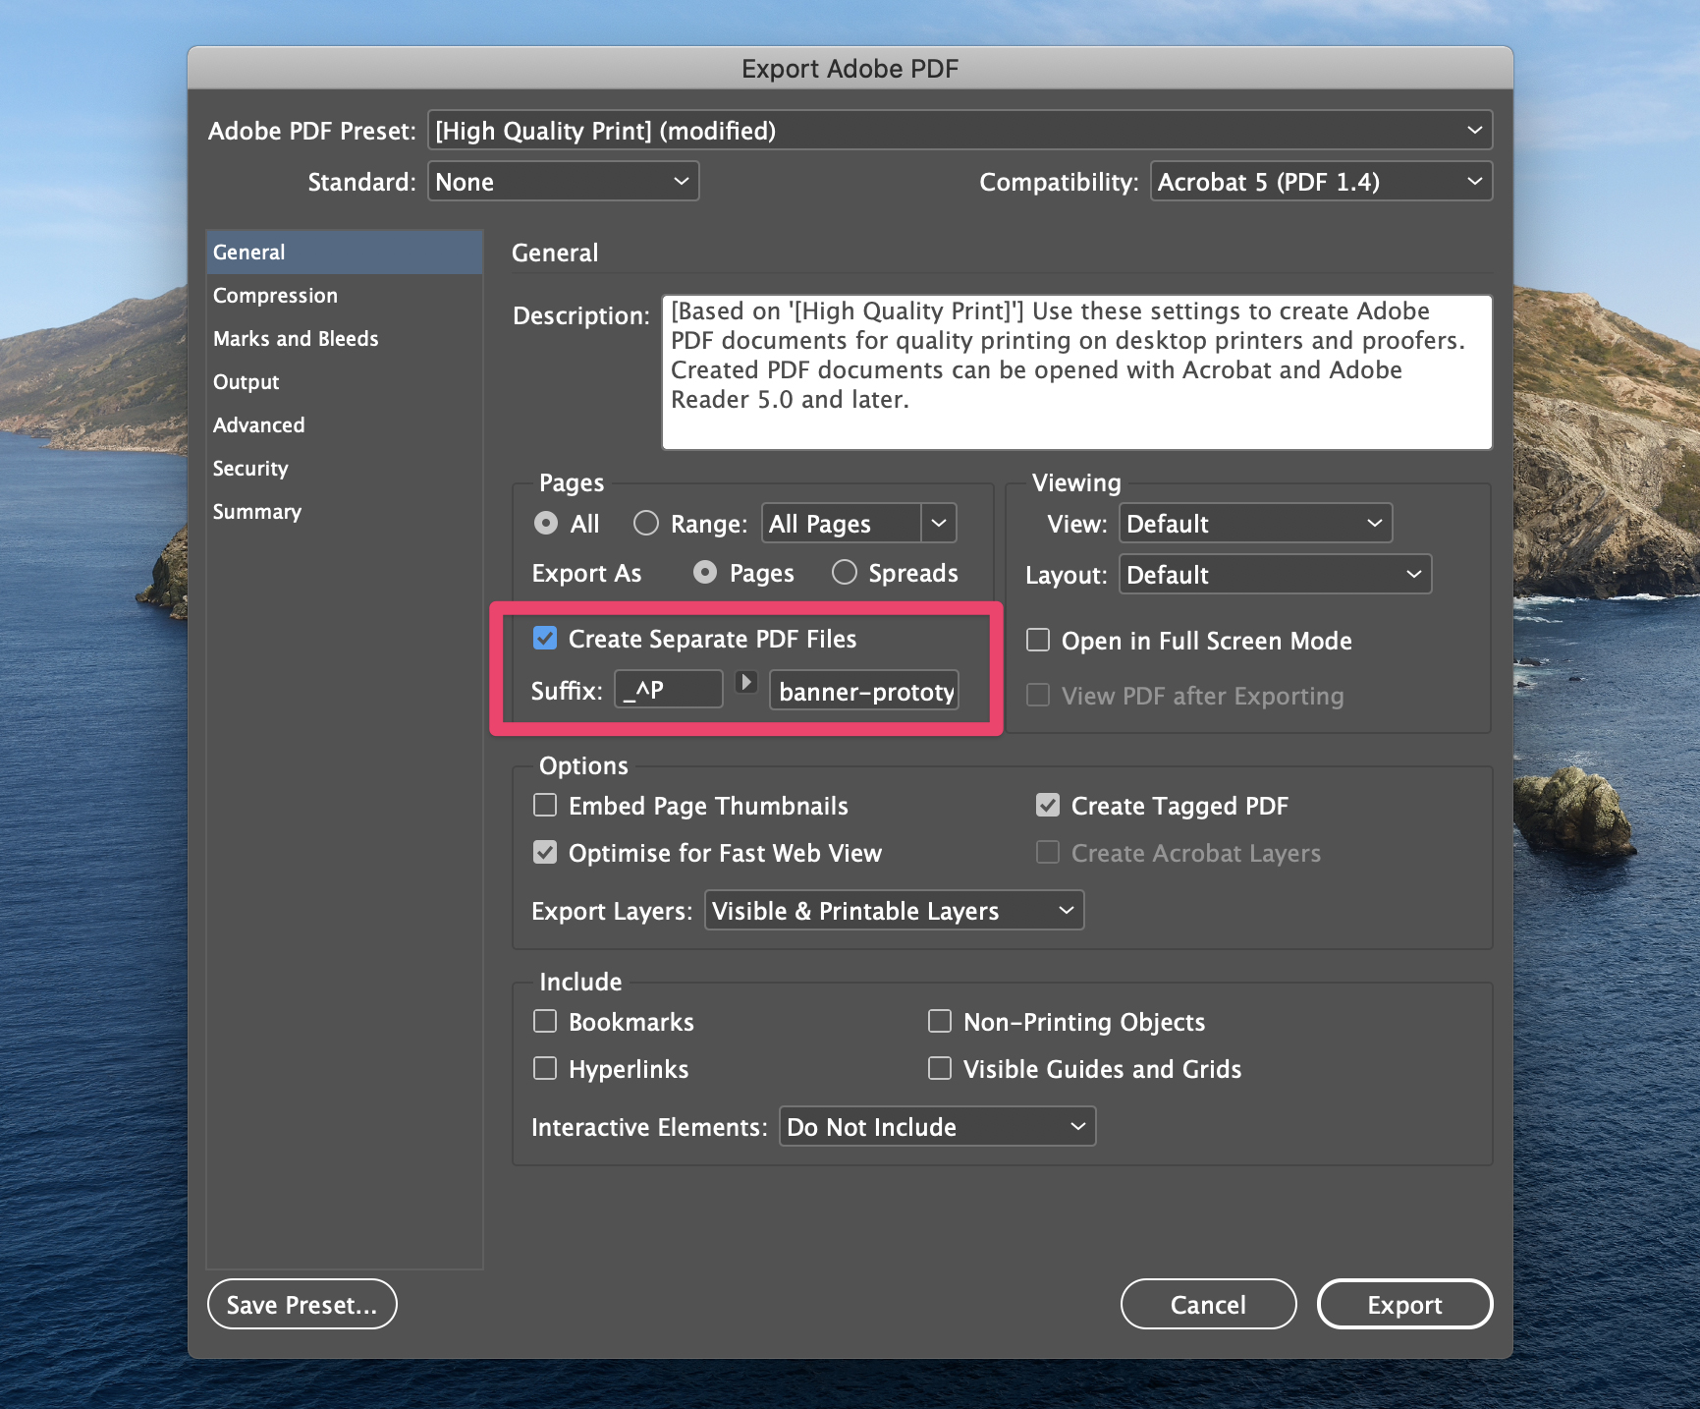Open the Compatibility dropdown
Image resolution: width=1700 pixels, height=1409 pixels.
point(1321,181)
